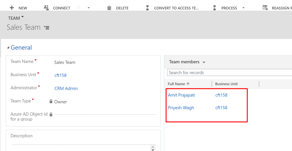This screenshot has width=292, height=151.
Task: Click the lock icon next to Team Type
Action: (51, 102)
